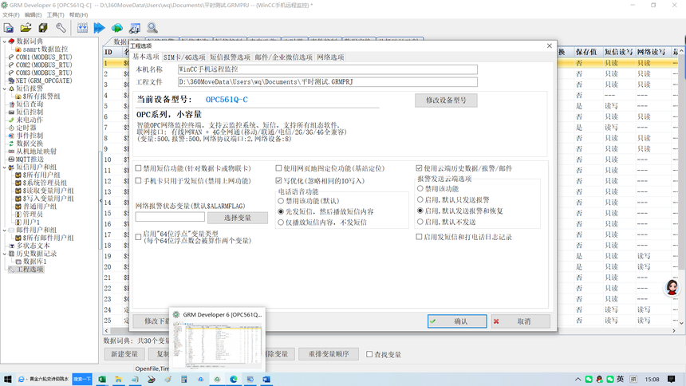Open the 工具(T) menu
The image size is (686, 386).
point(56,15)
